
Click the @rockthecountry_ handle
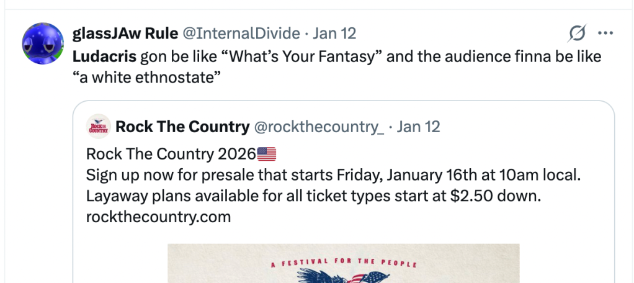pyautogui.click(x=319, y=127)
